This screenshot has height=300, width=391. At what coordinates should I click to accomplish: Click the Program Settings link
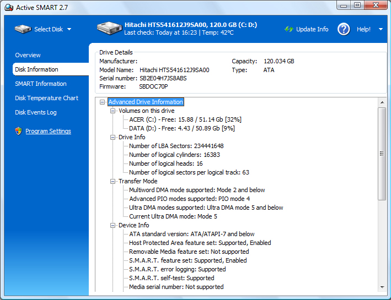coord(48,131)
